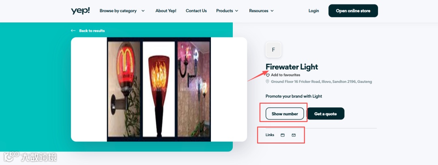The image size is (438, 165).
Task: Expand the Products dropdown menu
Action: click(227, 11)
